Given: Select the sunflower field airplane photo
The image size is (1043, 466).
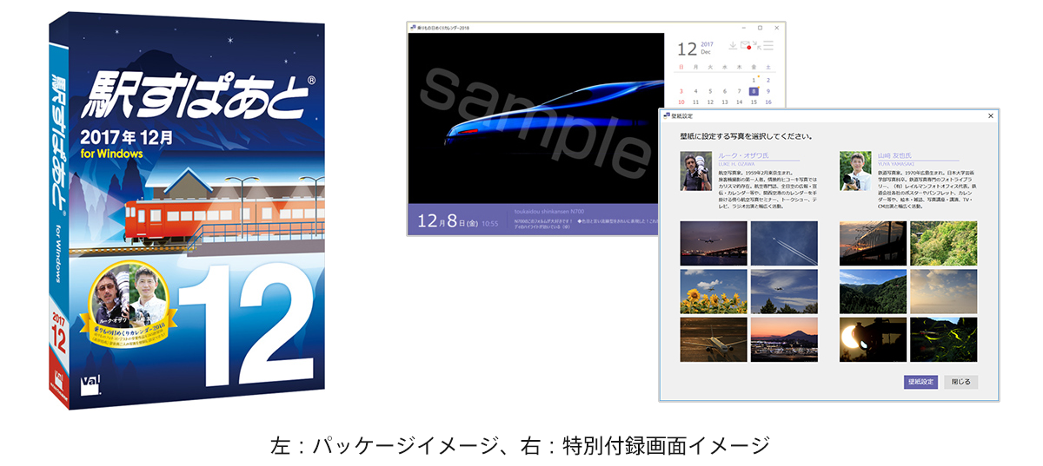Looking at the screenshot, I should point(713,291).
